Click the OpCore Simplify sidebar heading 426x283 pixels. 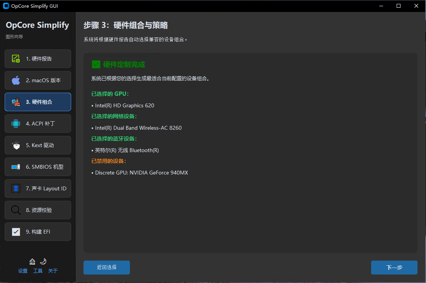pyautogui.click(x=37, y=25)
